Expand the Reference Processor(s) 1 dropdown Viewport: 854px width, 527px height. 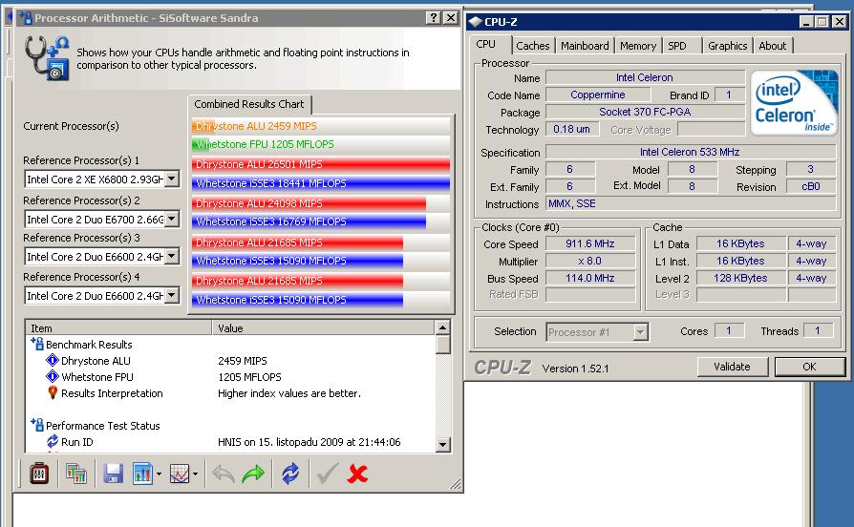point(172,179)
